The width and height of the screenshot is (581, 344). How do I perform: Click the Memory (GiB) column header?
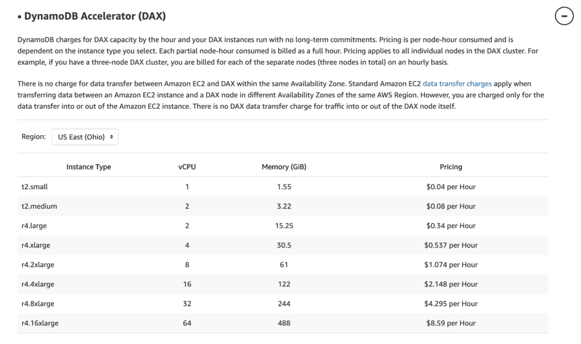tap(284, 167)
